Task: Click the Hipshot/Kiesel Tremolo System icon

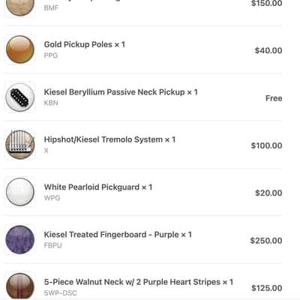Action: point(20,145)
